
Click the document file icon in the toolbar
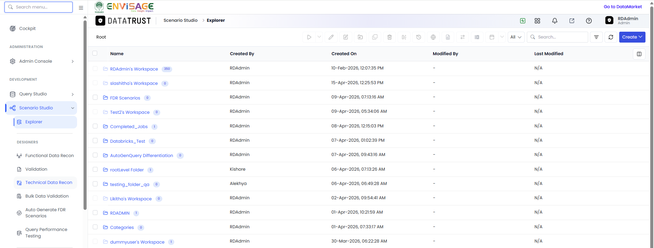tap(448, 37)
